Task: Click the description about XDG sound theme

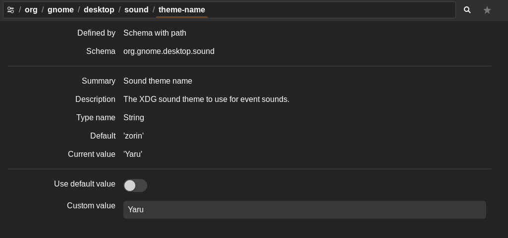Action: coord(206,99)
